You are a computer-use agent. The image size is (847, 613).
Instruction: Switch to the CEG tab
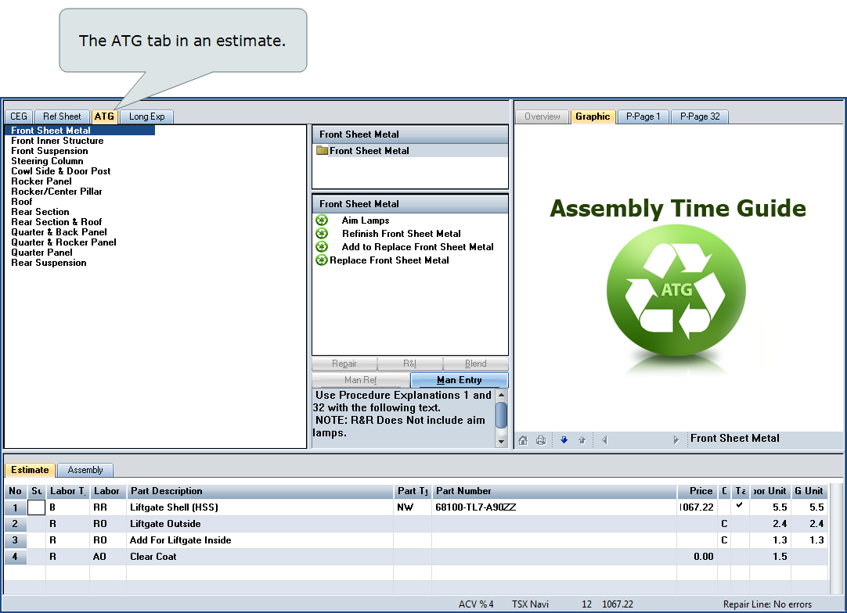point(19,117)
